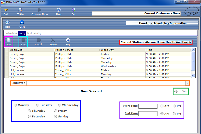Image resolution: width=201 pixels, height=134 pixels.
Task: Select the Saturday radio button
Action: pyautogui.click(x=29, y=116)
